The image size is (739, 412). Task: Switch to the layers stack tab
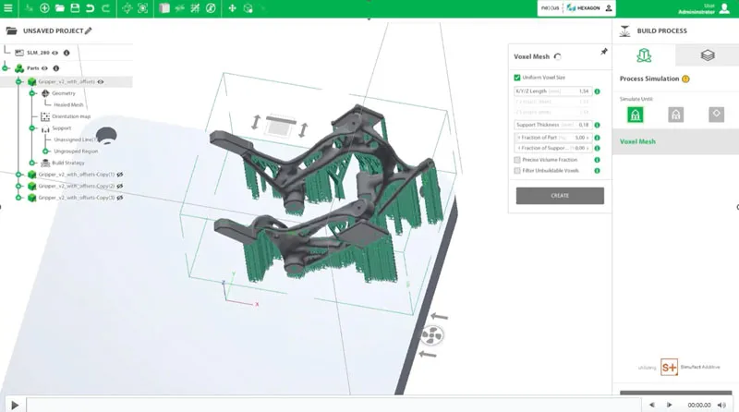pyautogui.click(x=707, y=55)
